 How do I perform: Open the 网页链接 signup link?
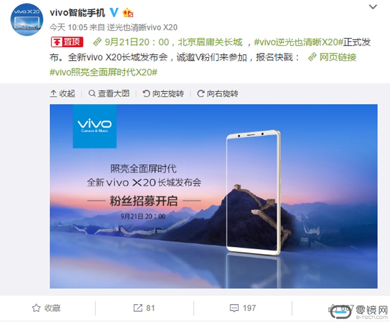pos(332,57)
